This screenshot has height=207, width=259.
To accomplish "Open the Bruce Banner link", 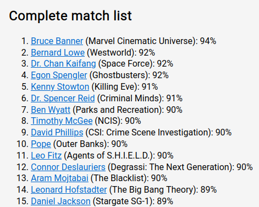I will (57, 41).
